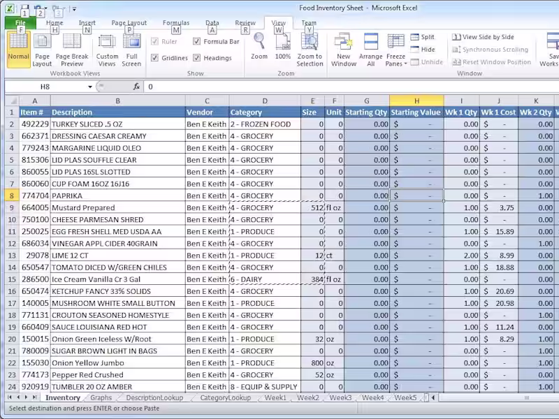Select cell 15.89 in Wk 1 Cost
The width and height of the screenshot is (559, 419).
click(499, 232)
